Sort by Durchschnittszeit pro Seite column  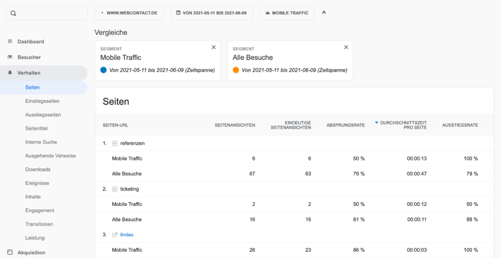[x=403, y=125]
